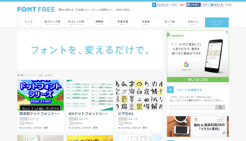246x141 pixels.
Task: Click the site tagline 日本語フリーフォント投稿サイト
Action: (94, 10)
